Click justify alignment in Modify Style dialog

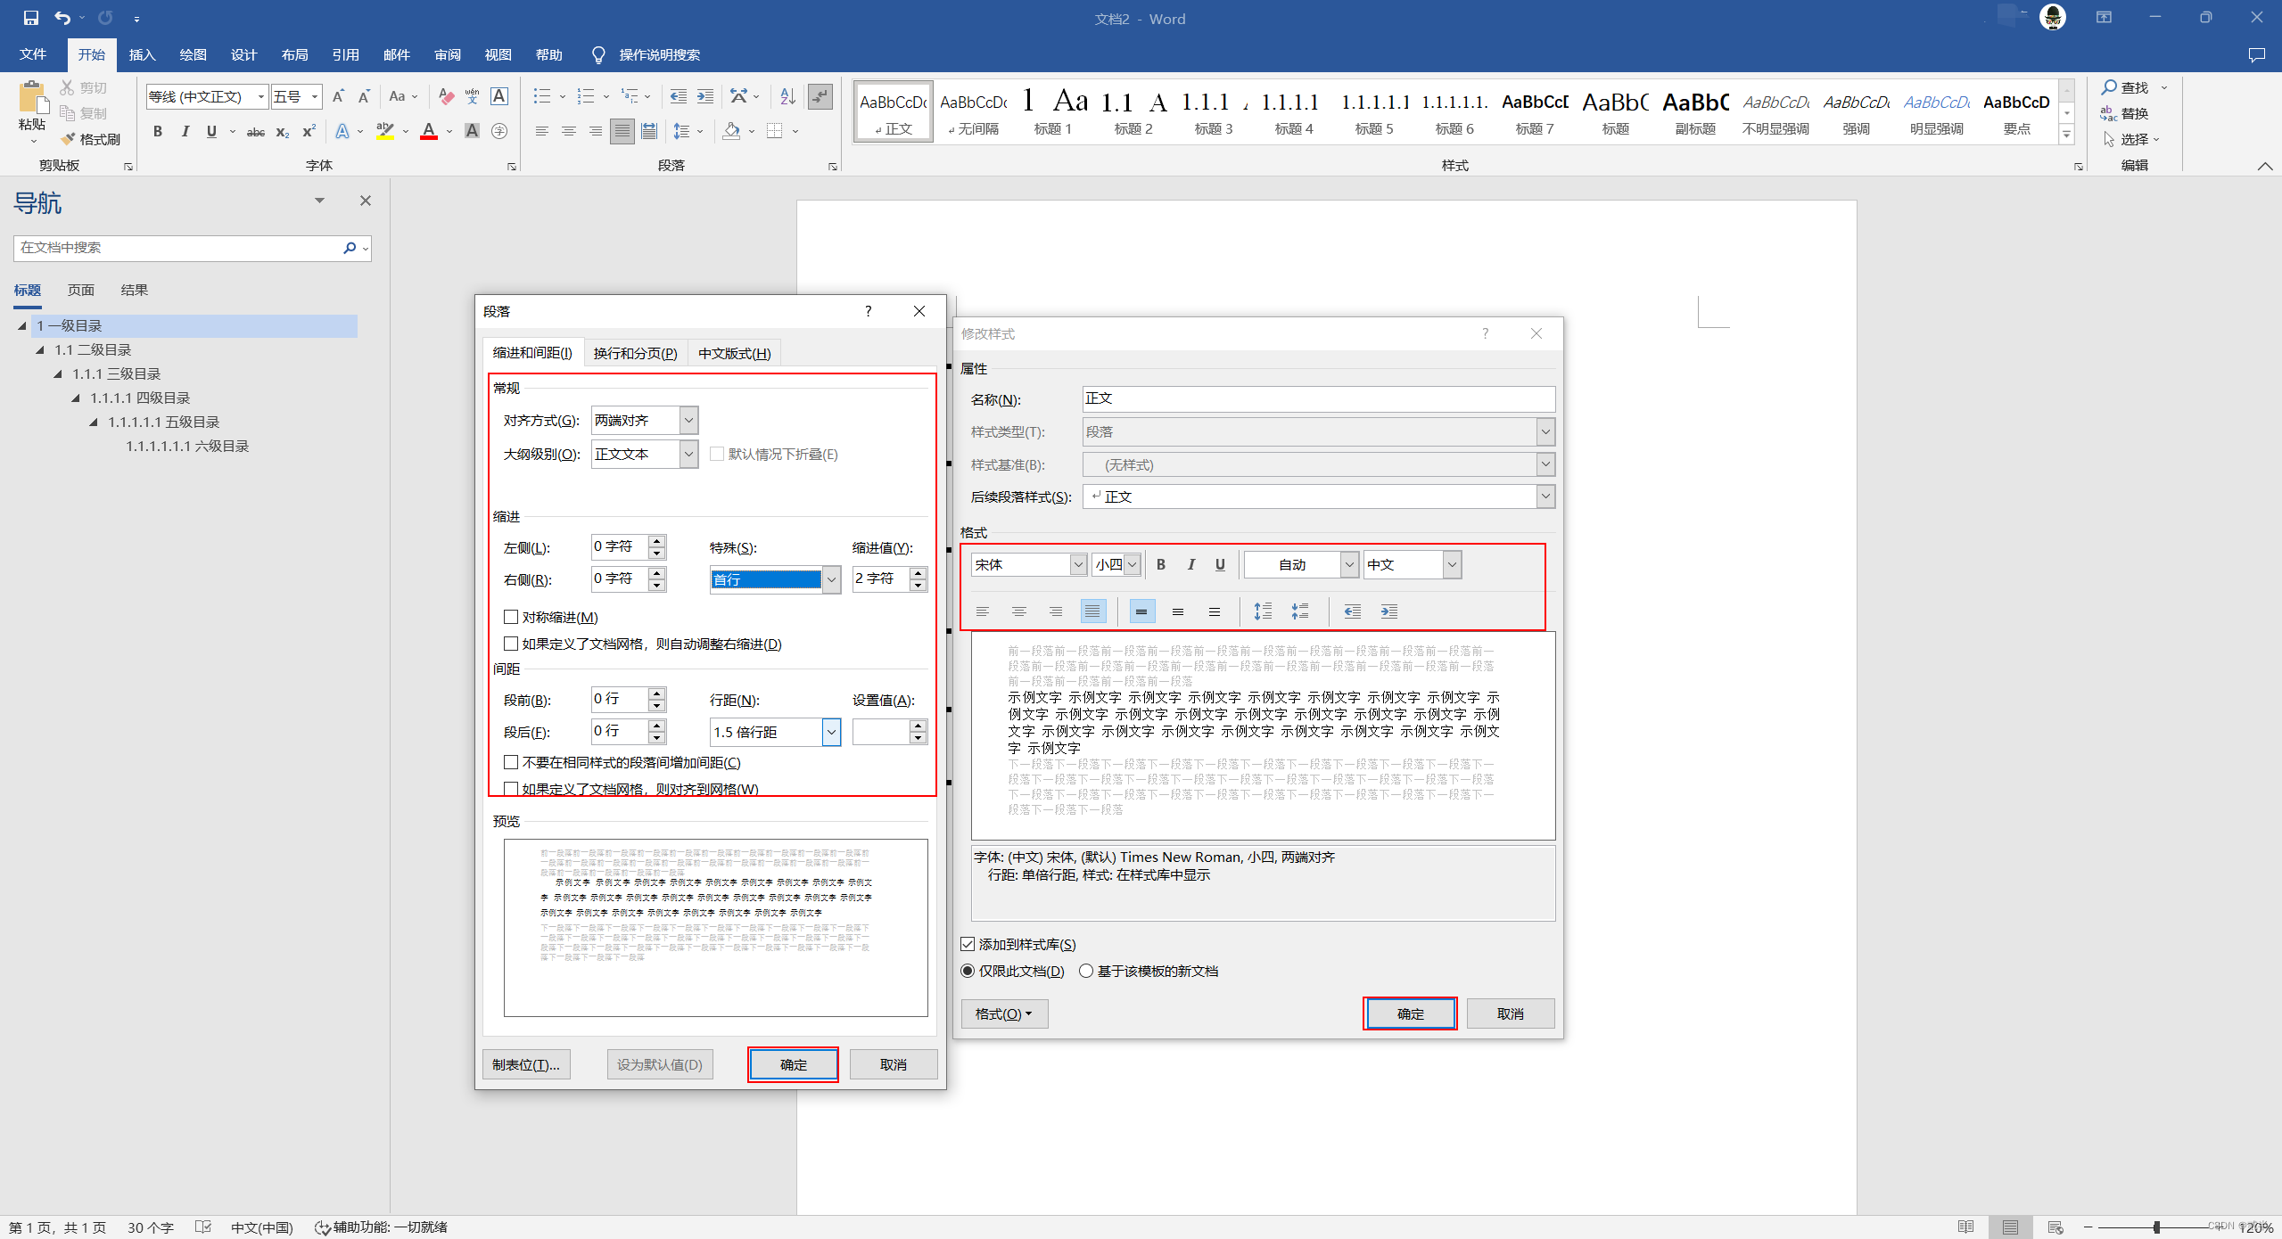1092,611
